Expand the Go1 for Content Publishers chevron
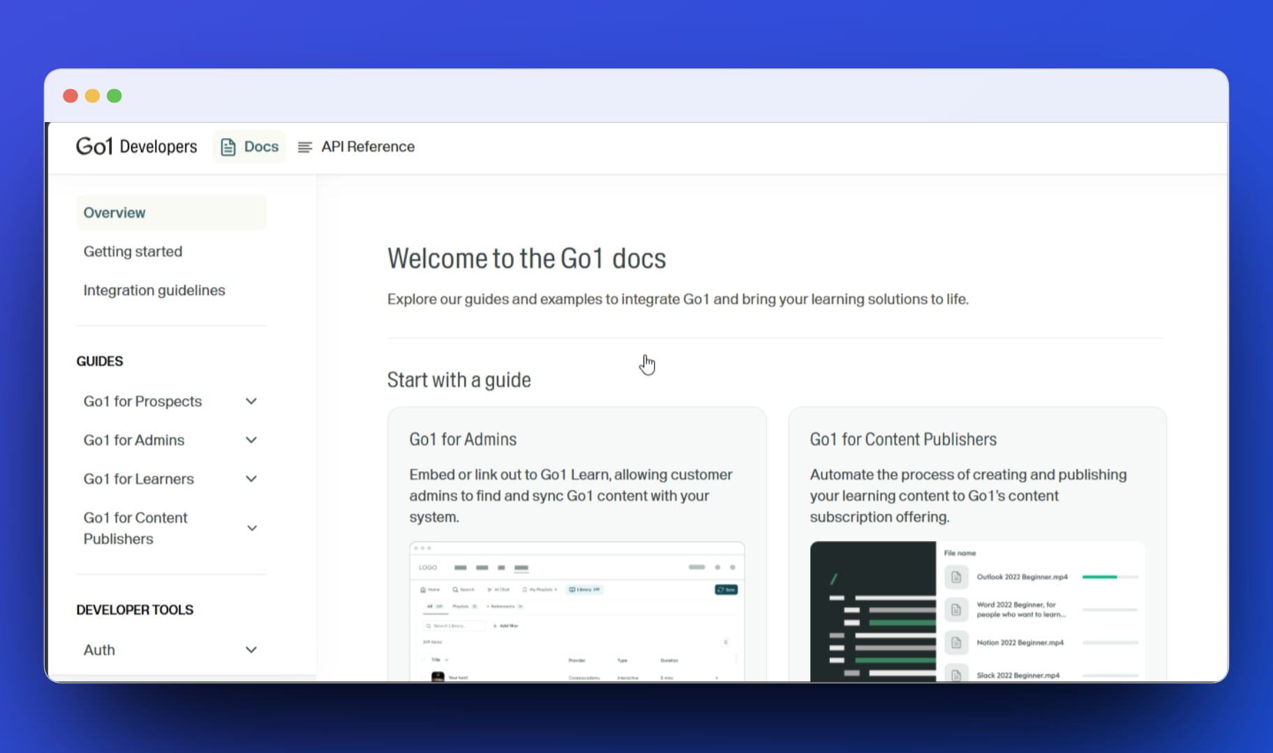Screen dimensions: 1273x753 (x=252, y=528)
